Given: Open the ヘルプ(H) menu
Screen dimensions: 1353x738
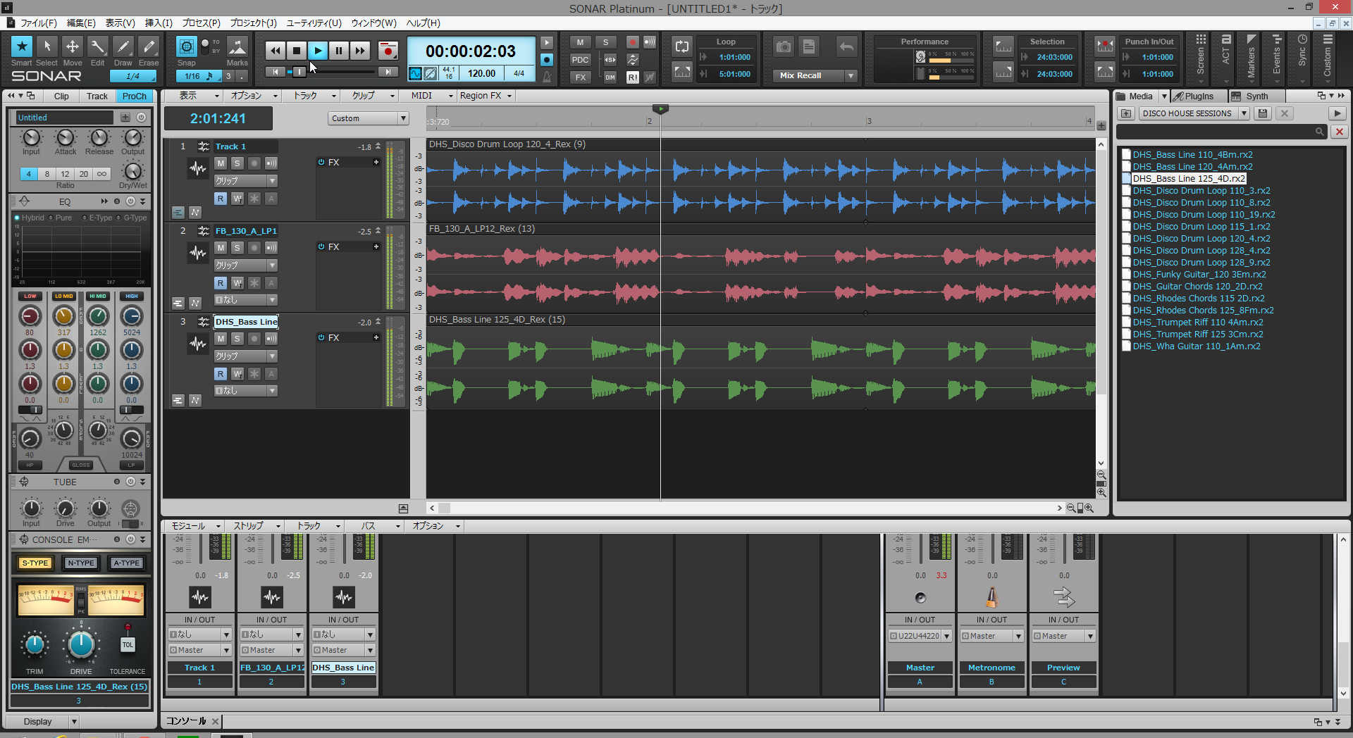Looking at the screenshot, I should [x=424, y=23].
